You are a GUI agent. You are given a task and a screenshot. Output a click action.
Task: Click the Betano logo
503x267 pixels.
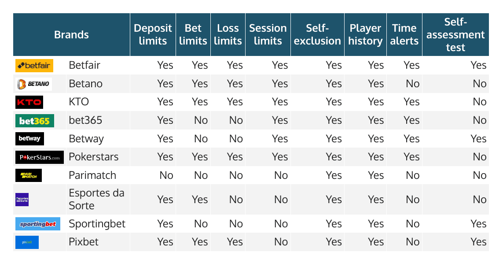pyautogui.click(x=34, y=84)
